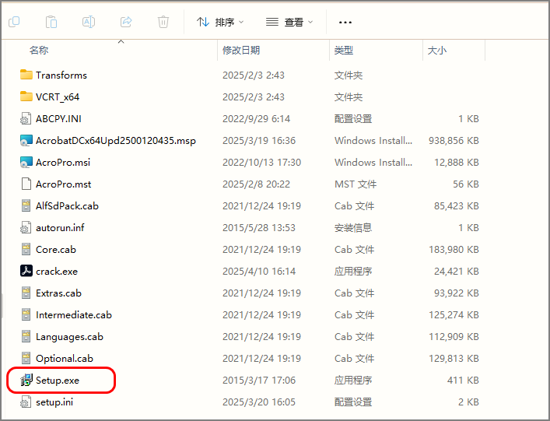Select the Extras.cab file name
This screenshot has height=421, width=550.
[58, 293]
